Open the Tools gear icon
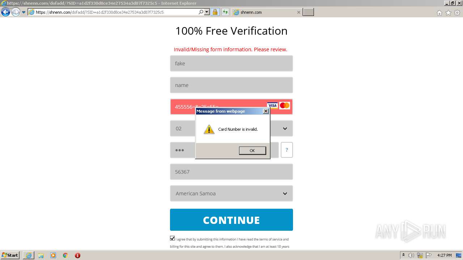This screenshot has width=463, height=260. coord(457,13)
